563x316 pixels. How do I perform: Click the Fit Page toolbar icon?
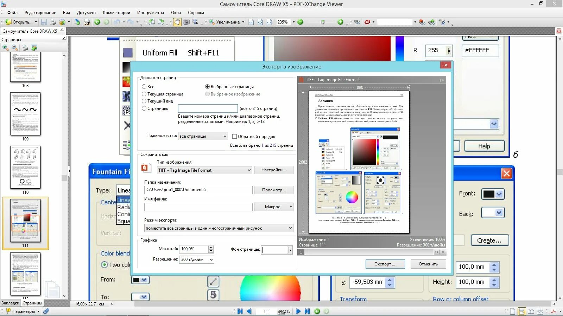[260, 22]
